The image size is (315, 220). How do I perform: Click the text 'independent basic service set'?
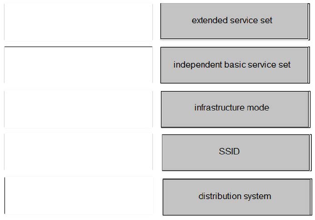(232, 64)
